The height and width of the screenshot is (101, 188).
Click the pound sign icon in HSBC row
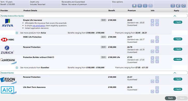coord(157,41)
